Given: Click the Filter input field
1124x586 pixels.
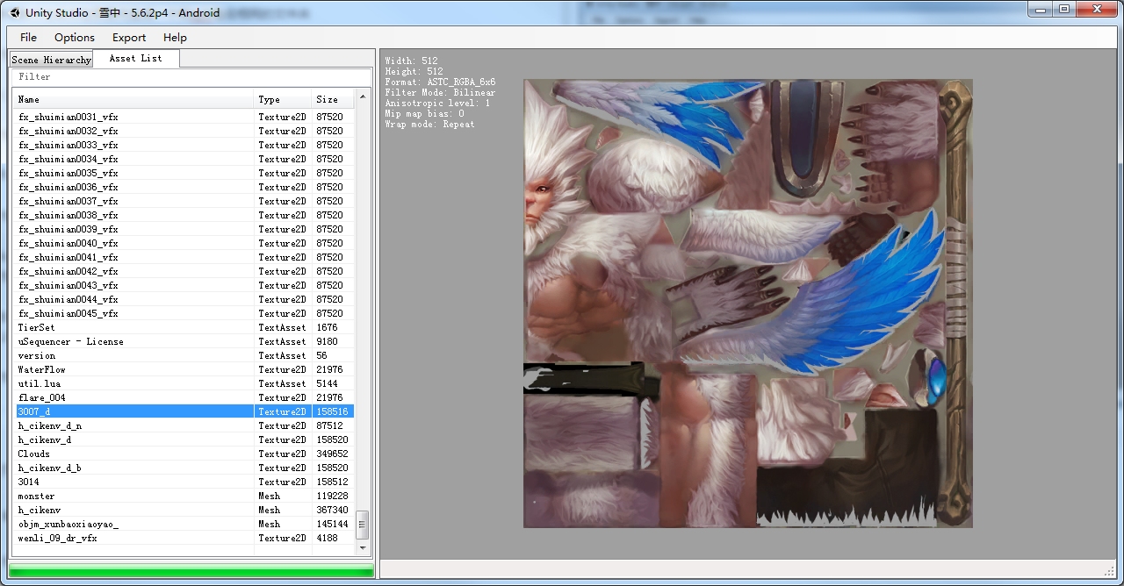Looking at the screenshot, I should [191, 77].
